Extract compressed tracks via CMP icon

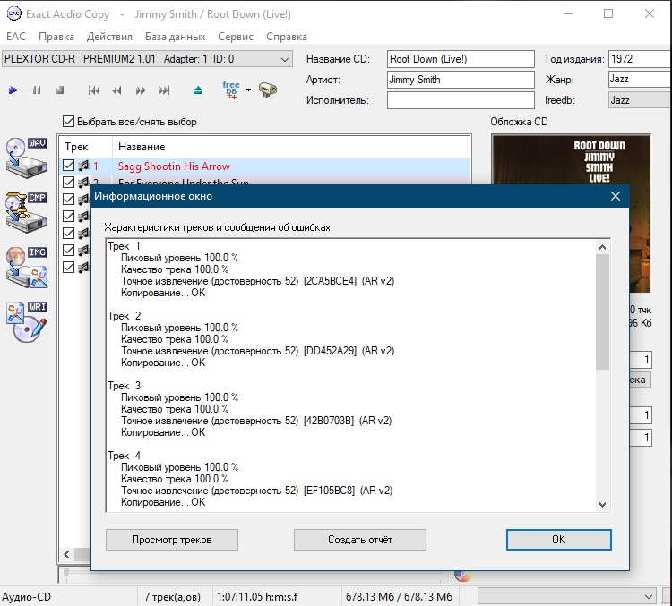(x=27, y=212)
